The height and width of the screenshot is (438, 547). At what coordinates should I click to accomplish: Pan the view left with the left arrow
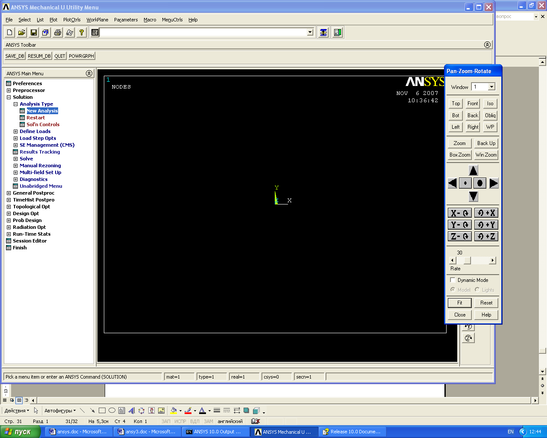pos(453,183)
